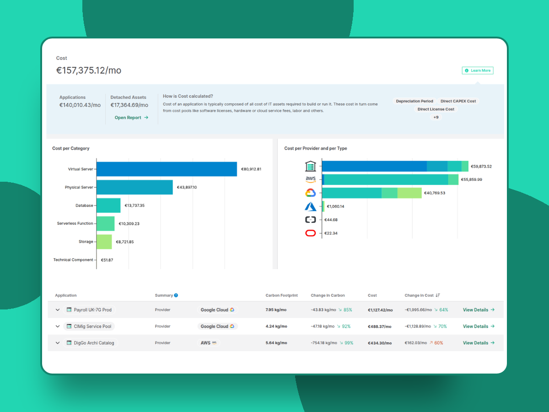
Task: Click the Applications €140,010.43/mo value
Action: click(80, 105)
